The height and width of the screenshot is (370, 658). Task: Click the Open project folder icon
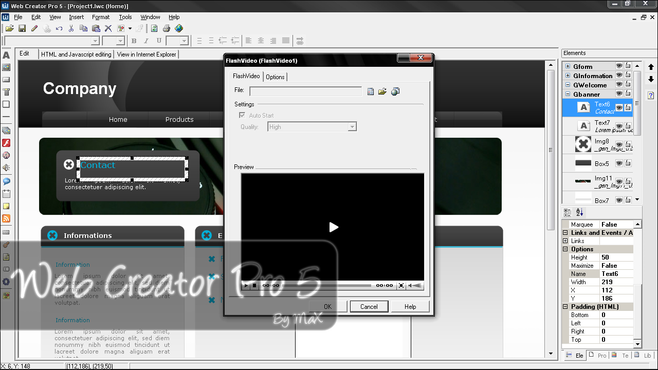click(x=9, y=28)
